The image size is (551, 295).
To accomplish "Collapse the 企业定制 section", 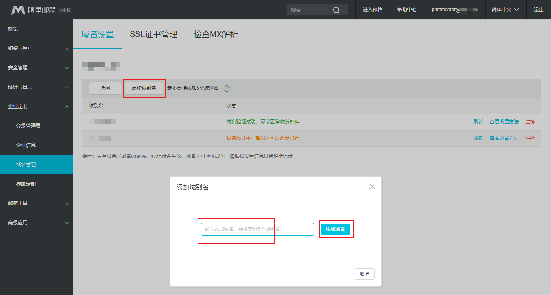I will click(x=36, y=107).
